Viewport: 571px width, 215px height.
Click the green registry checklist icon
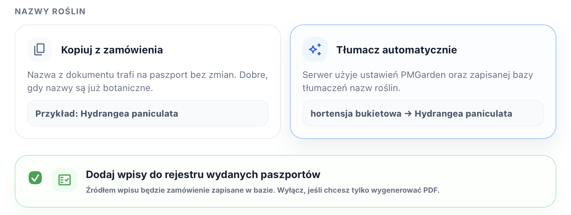pos(65,180)
